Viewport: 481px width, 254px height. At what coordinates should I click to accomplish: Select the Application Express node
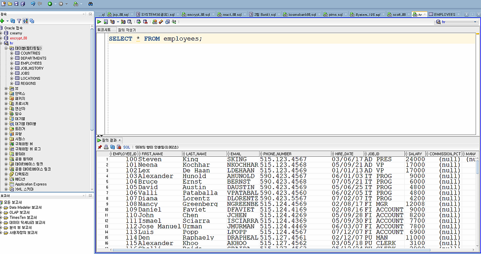click(x=31, y=184)
